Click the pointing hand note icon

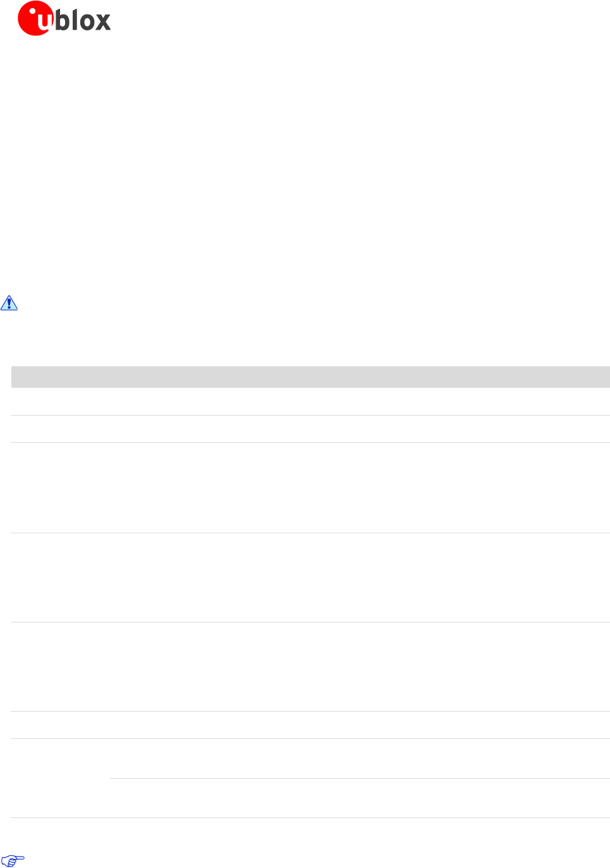pyautogui.click(x=13, y=860)
